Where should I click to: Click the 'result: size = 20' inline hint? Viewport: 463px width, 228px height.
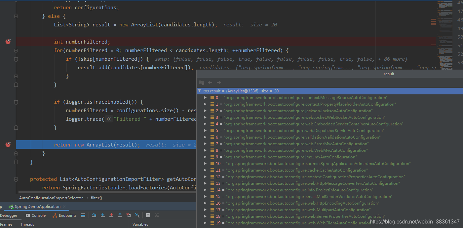pyautogui.click(x=250, y=25)
